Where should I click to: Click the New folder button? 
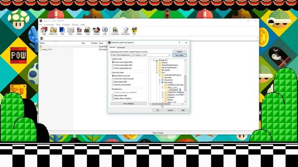tap(179, 55)
